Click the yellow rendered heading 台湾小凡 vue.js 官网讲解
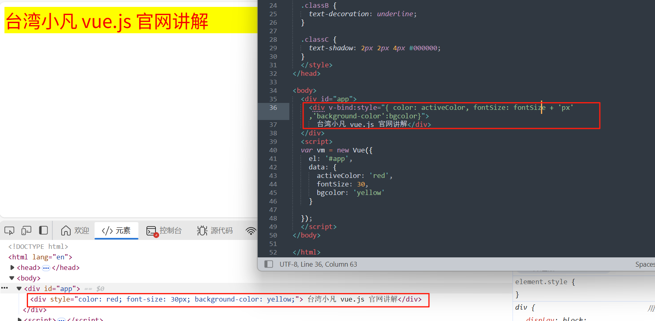The height and width of the screenshot is (321, 655). point(107,21)
